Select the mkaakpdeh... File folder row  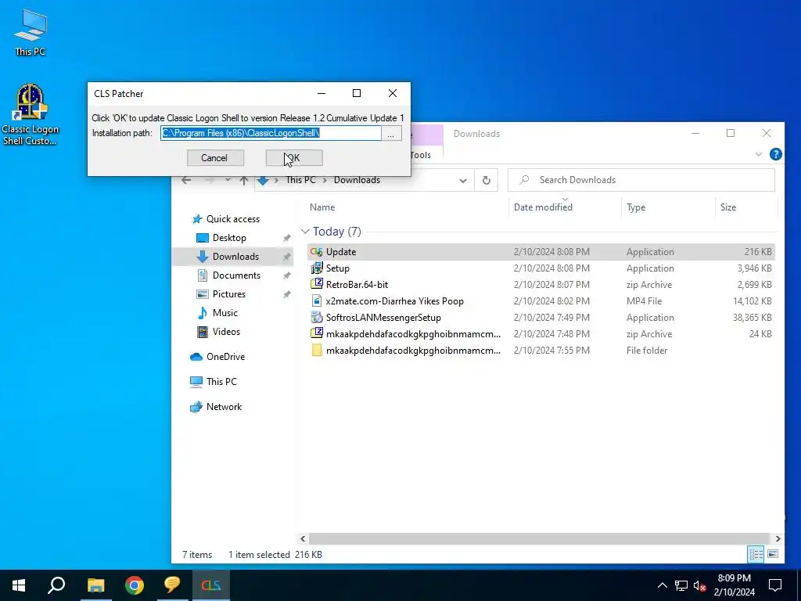pos(541,350)
